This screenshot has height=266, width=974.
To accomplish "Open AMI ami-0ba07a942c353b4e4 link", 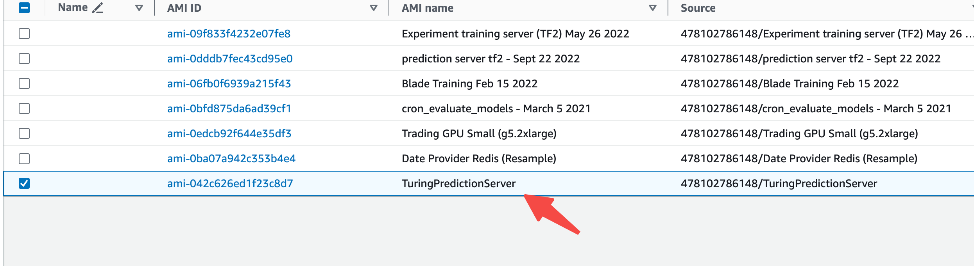I will 231,159.
